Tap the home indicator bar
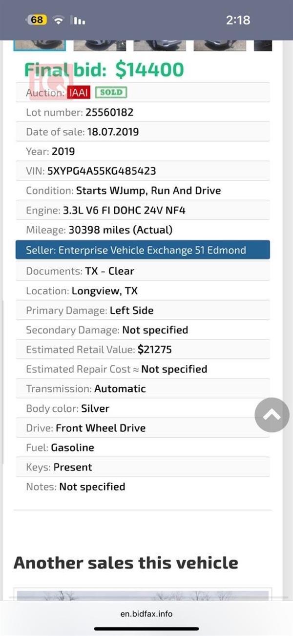Screen dimensions: 293x636 (146, 629)
